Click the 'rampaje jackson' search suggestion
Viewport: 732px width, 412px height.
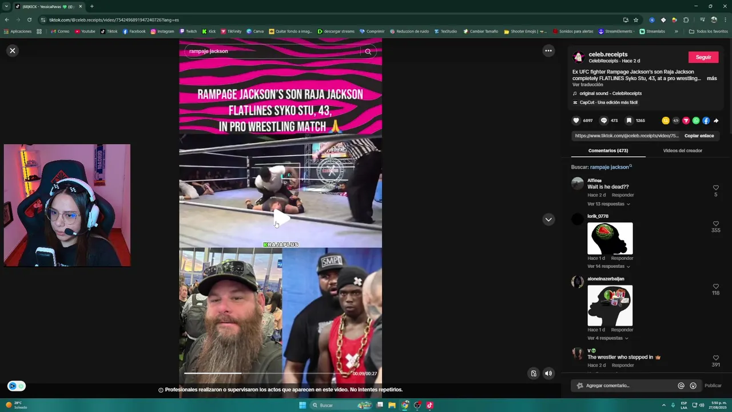click(611, 167)
